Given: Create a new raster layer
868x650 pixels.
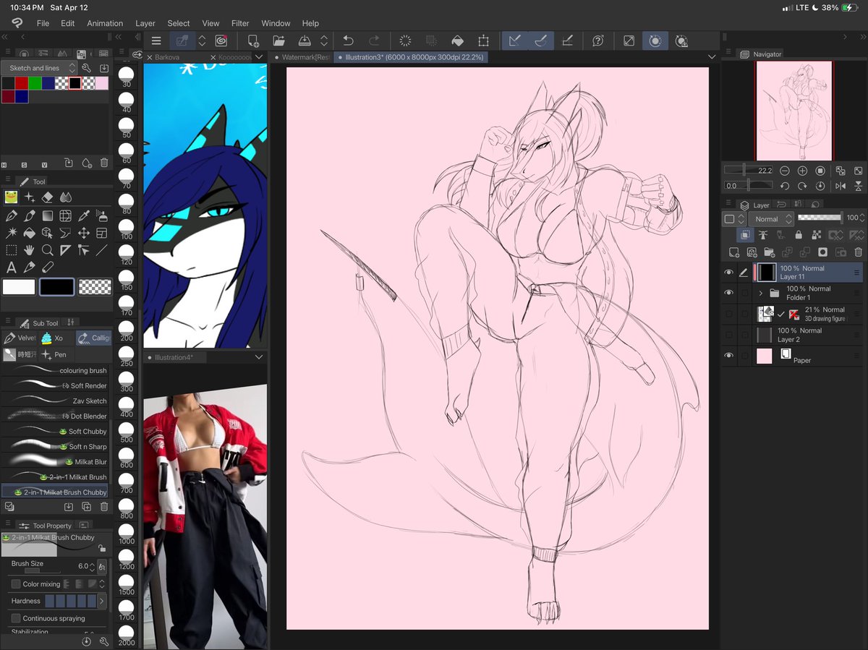Looking at the screenshot, I should point(733,252).
